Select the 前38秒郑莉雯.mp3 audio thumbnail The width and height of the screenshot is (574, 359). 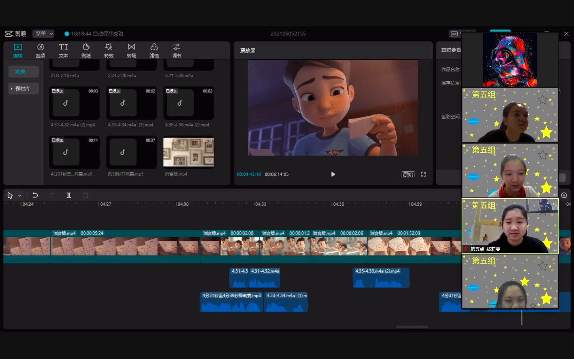pyautogui.click(x=132, y=152)
